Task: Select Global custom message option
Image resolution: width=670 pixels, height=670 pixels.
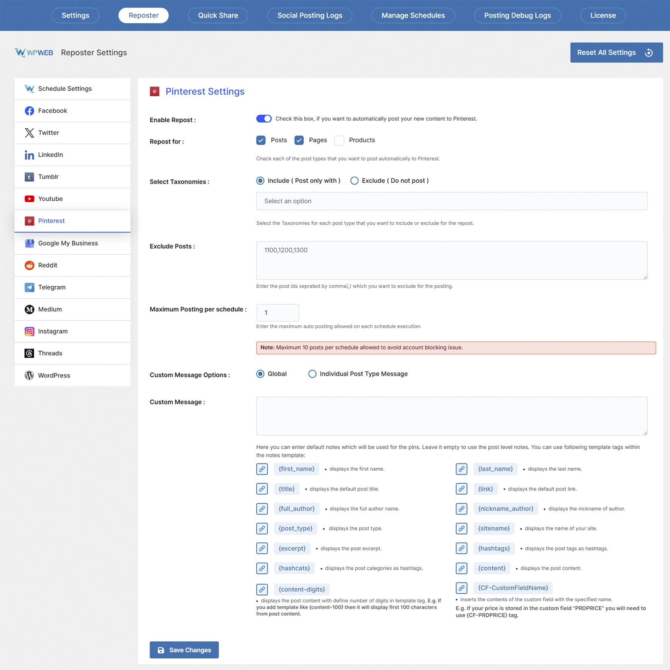Action: 260,374
